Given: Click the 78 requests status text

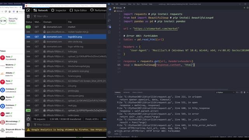Looking at the screenshot, I should click(39, 119).
